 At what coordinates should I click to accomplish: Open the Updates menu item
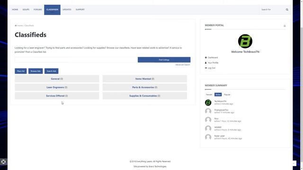(x=67, y=9)
